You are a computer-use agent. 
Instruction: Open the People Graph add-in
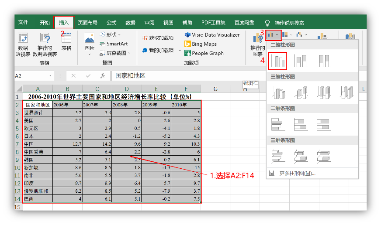click(x=204, y=53)
